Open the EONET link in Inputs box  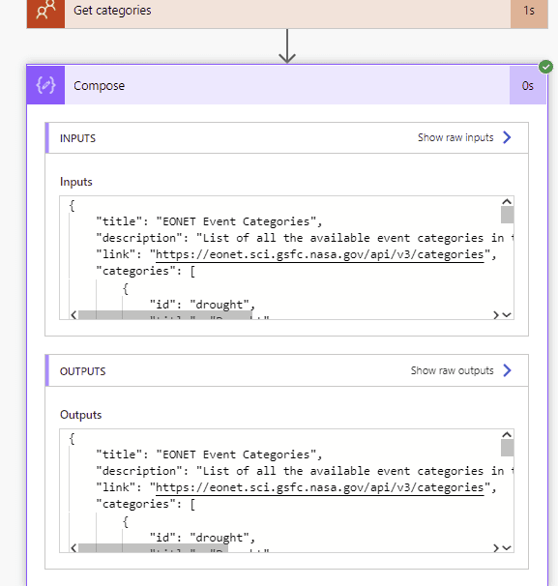pos(319,254)
